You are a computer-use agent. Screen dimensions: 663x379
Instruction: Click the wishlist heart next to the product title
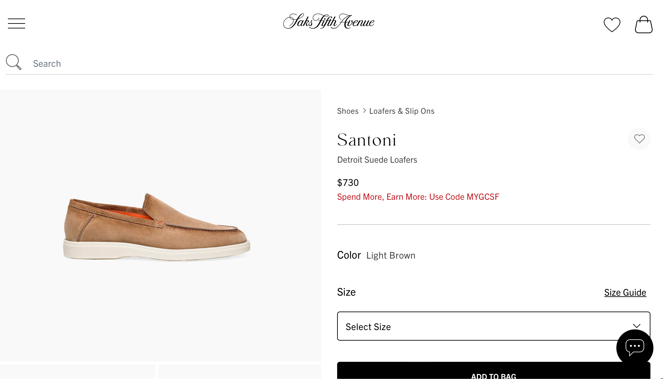click(x=639, y=139)
